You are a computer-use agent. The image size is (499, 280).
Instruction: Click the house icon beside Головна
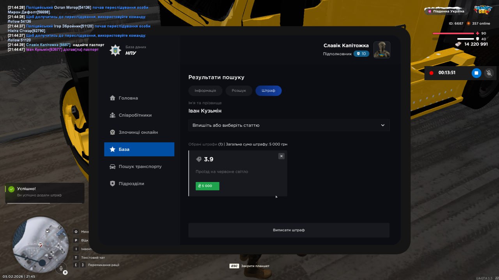[x=113, y=98]
